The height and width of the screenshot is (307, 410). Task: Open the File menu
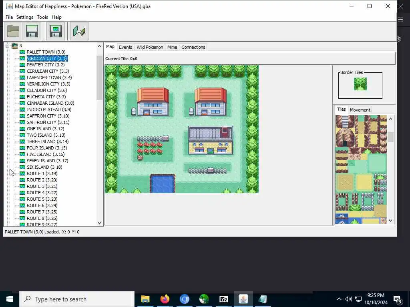pyautogui.click(x=9, y=17)
